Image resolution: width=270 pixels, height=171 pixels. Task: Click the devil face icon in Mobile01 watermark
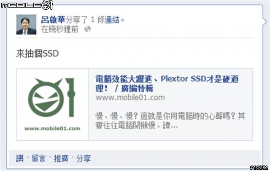pos(47,5)
